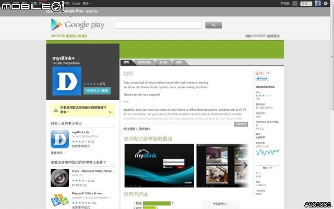Click the link next to Google Play in grey banner
The height and width of the screenshot is (209, 334).
92,11
